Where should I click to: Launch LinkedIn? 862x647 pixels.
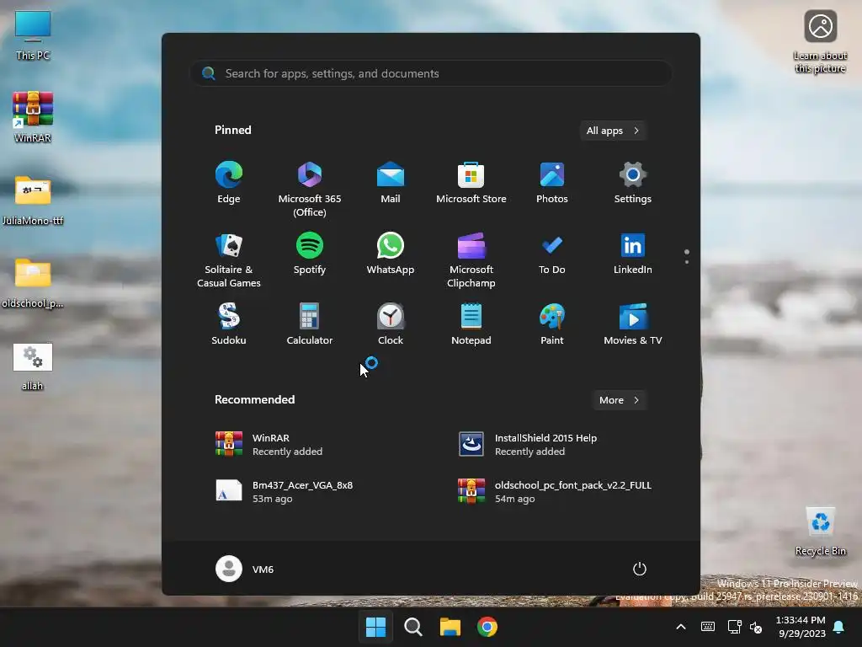(633, 254)
